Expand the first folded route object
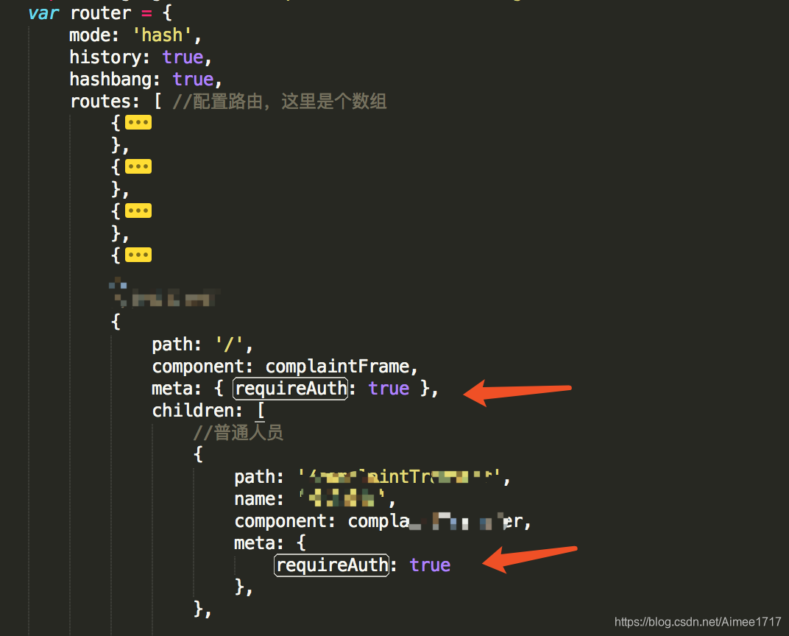 138,122
